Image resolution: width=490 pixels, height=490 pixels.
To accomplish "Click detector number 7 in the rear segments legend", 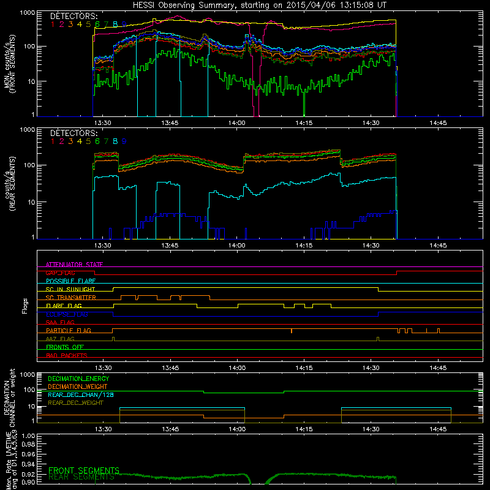I will coord(106,141).
